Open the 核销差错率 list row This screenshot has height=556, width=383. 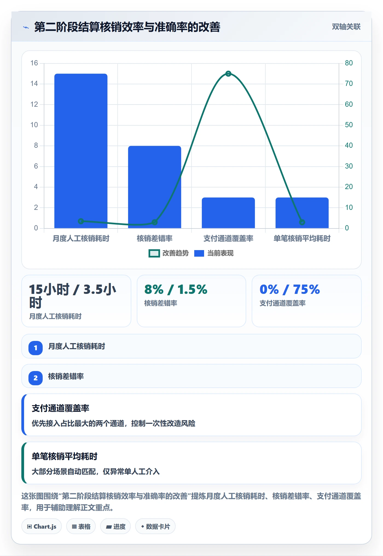pyautogui.click(x=191, y=376)
